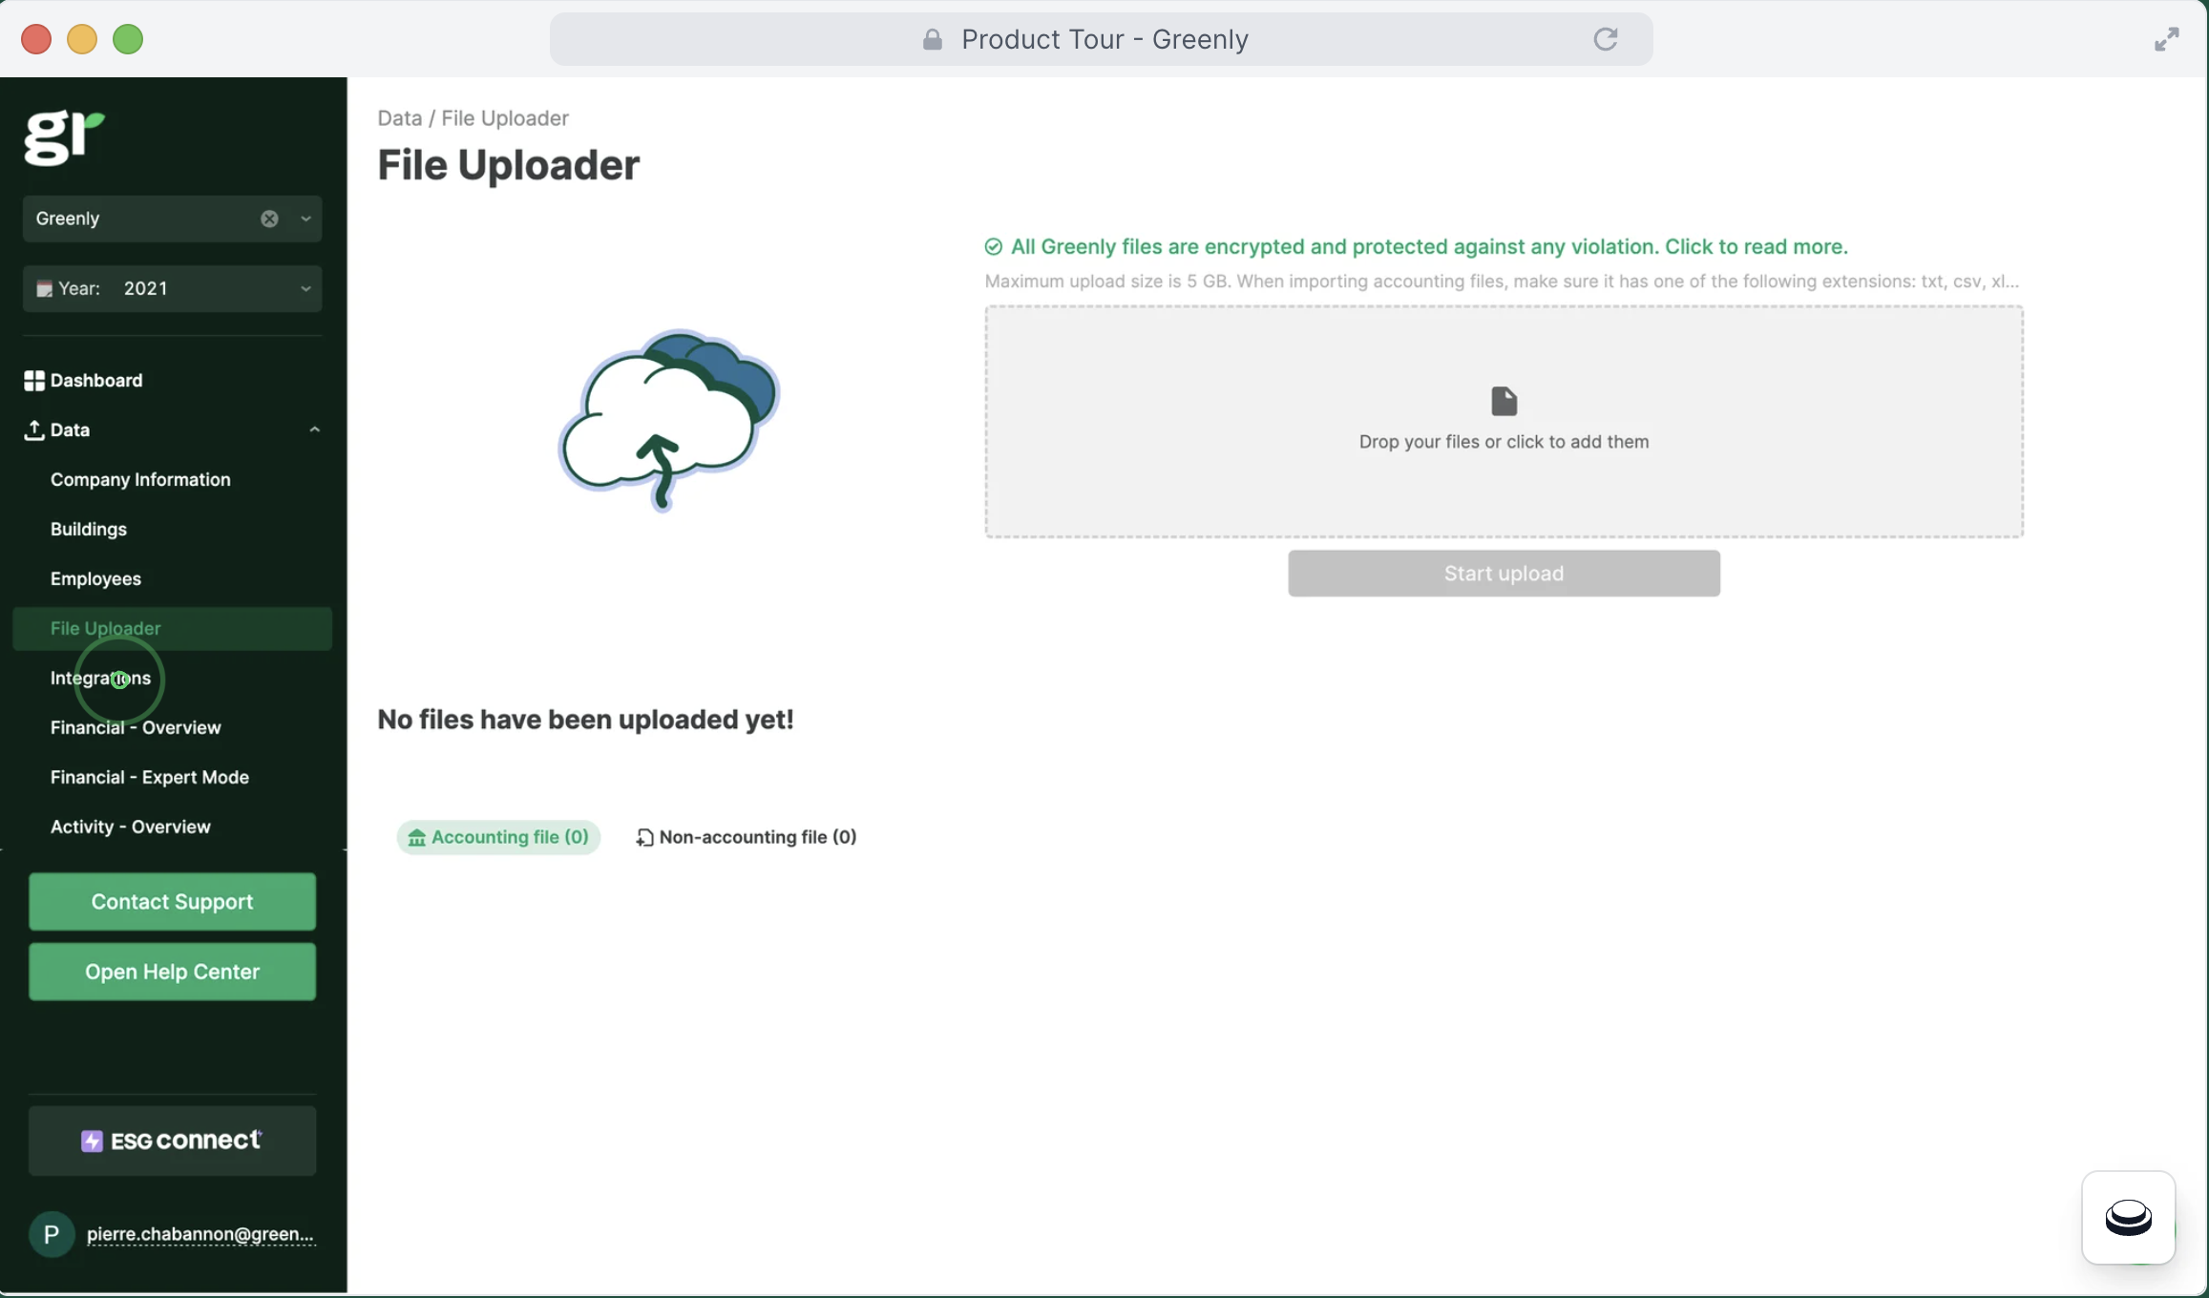Select the Accounting file tab
The height and width of the screenshot is (1298, 2209).
click(497, 836)
